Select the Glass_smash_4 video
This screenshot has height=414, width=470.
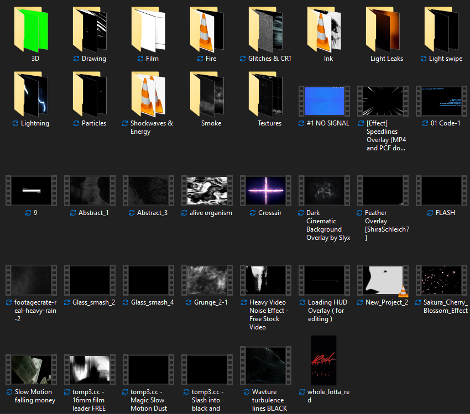pyautogui.click(x=148, y=280)
